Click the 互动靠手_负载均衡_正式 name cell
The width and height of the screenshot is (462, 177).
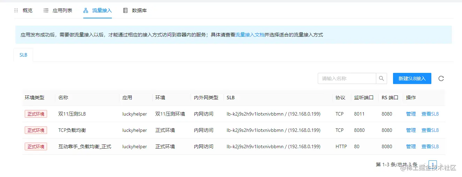tap(85, 146)
